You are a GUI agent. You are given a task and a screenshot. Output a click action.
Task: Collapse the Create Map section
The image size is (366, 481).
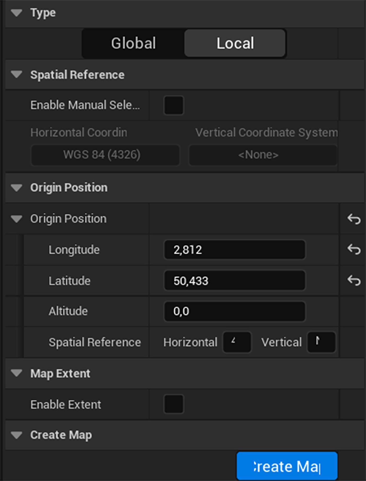(x=17, y=435)
